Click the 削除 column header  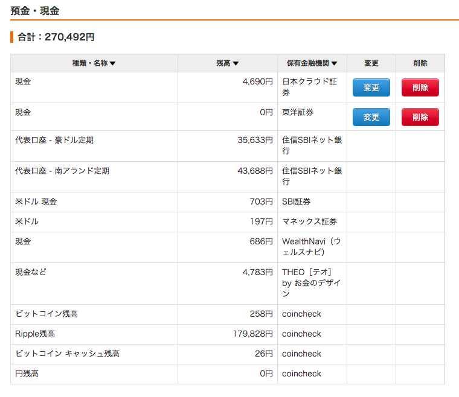tap(420, 63)
